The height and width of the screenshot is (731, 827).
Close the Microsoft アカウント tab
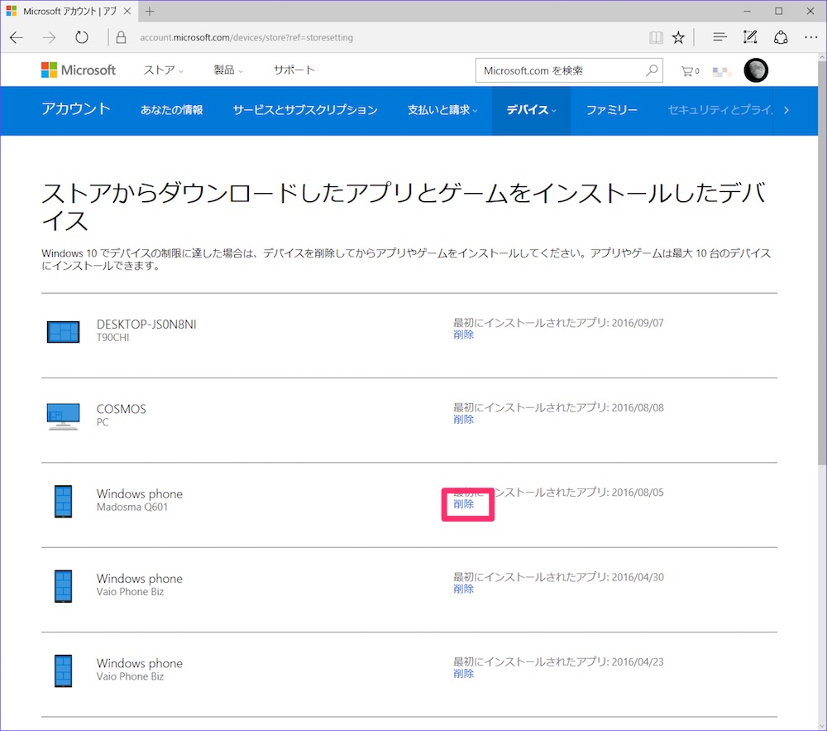tap(127, 11)
